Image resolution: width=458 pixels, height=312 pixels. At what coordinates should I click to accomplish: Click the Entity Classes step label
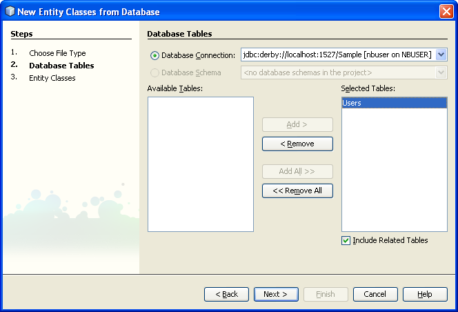click(x=52, y=78)
